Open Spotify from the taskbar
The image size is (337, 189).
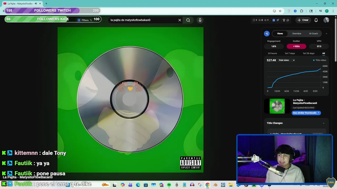click(x=169, y=185)
